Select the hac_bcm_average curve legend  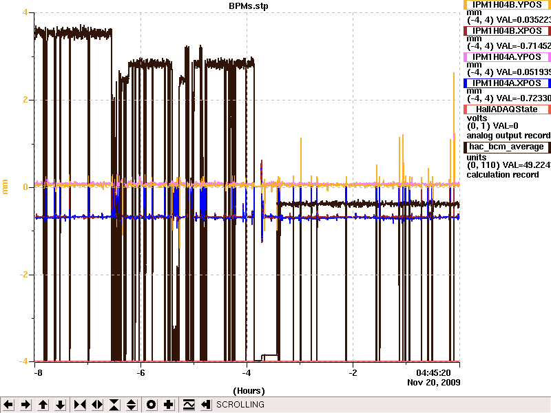click(x=507, y=147)
